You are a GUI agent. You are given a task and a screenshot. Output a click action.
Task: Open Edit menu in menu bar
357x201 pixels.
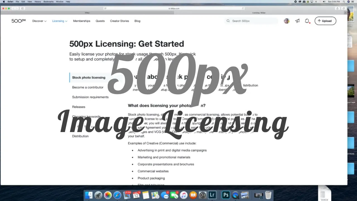coord(23,2)
